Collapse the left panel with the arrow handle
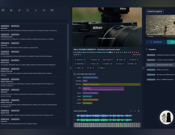Image resolution: width=175 pixels, height=135 pixels. [71, 68]
